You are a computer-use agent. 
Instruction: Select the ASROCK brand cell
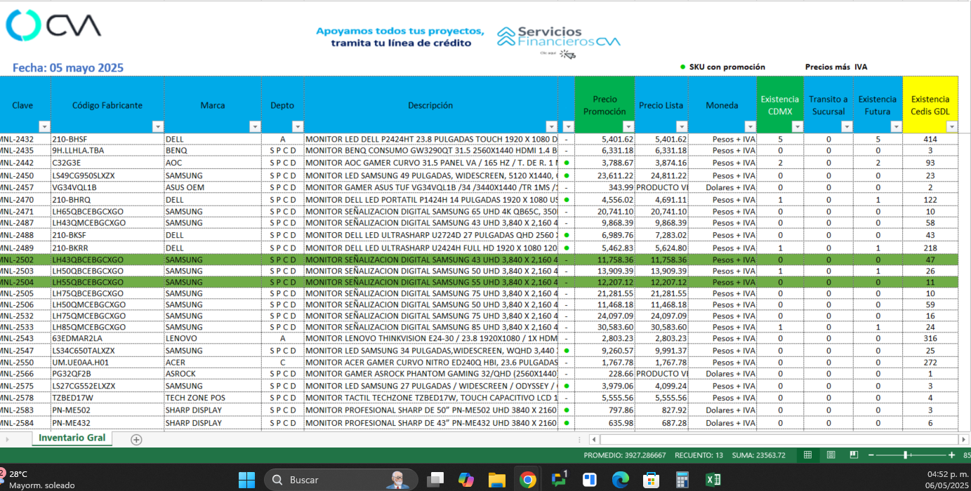point(213,374)
